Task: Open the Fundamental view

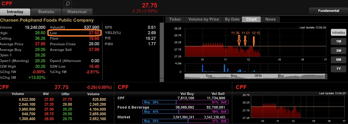Action: pyautogui.click(x=328, y=11)
